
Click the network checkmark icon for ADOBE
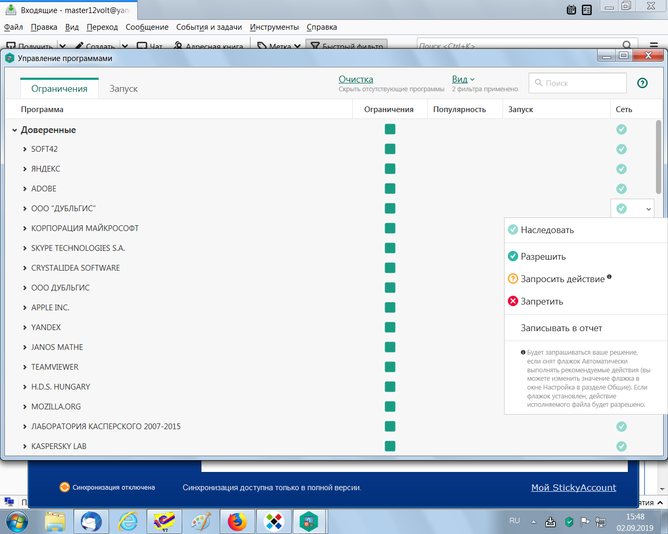coord(622,189)
